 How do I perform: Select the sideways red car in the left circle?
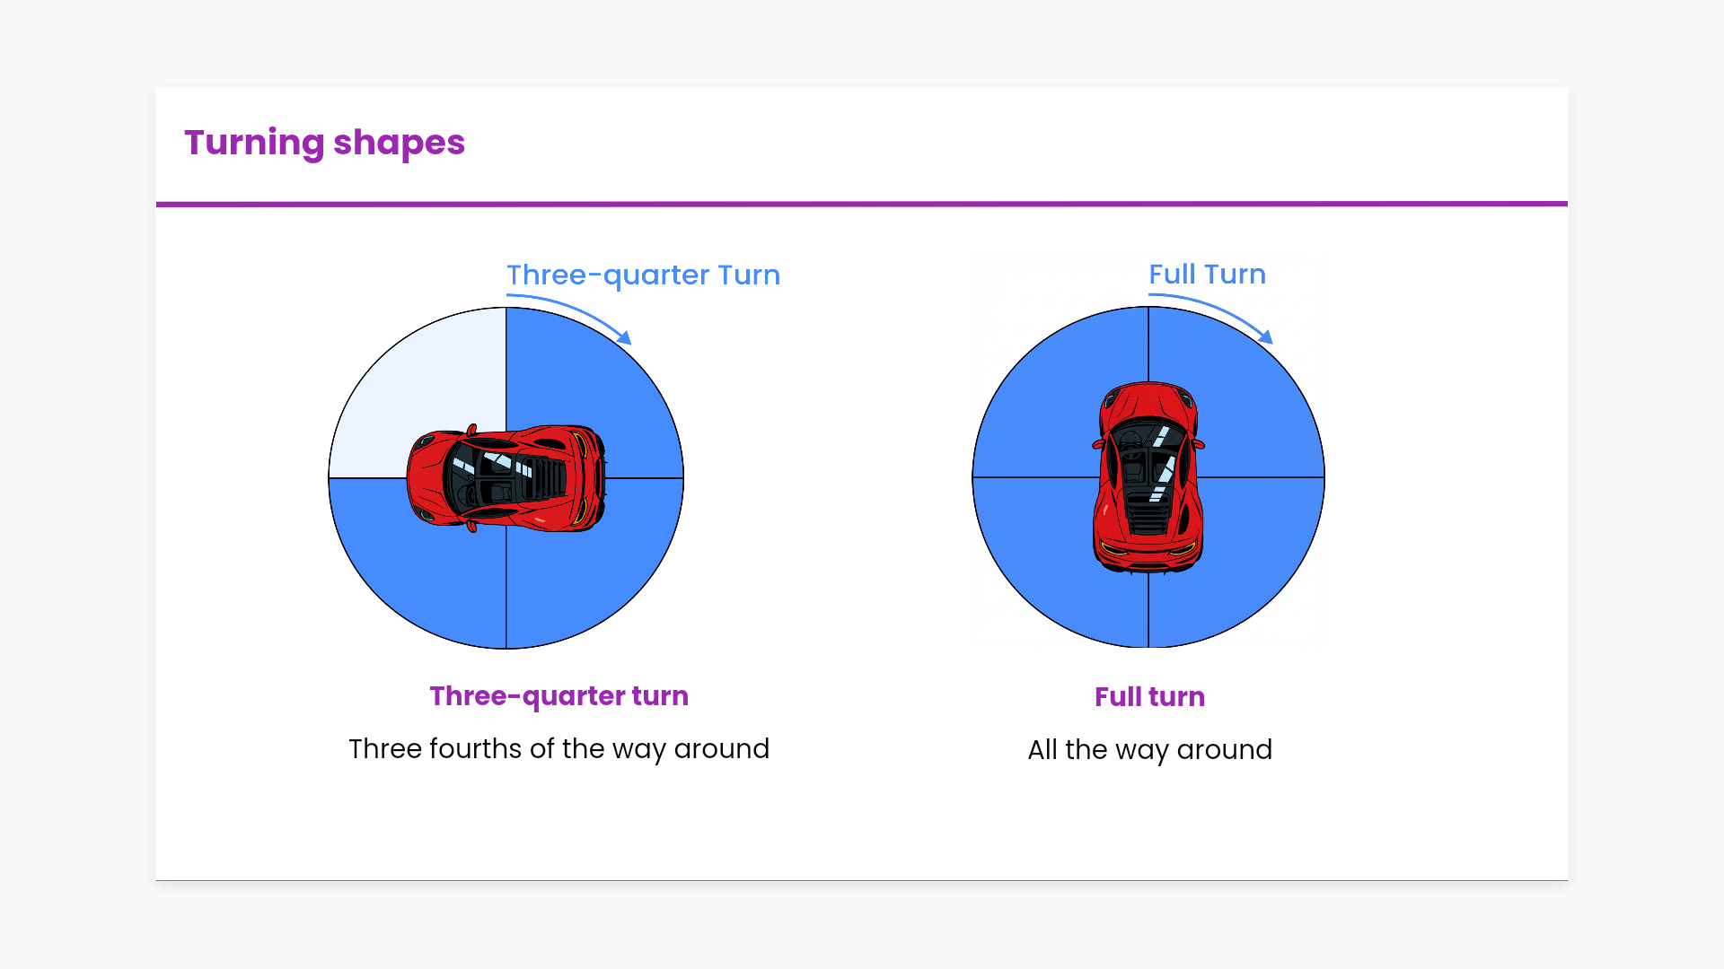tap(506, 477)
